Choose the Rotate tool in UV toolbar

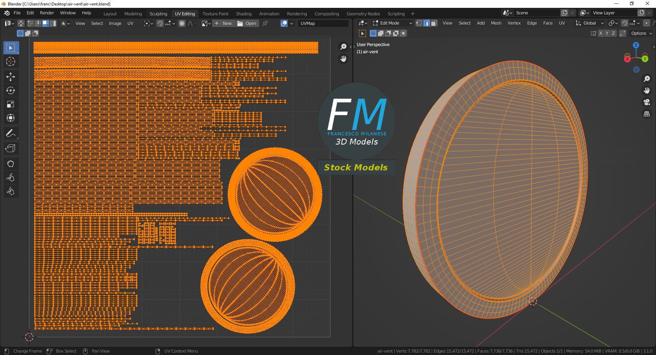click(11, 90)
